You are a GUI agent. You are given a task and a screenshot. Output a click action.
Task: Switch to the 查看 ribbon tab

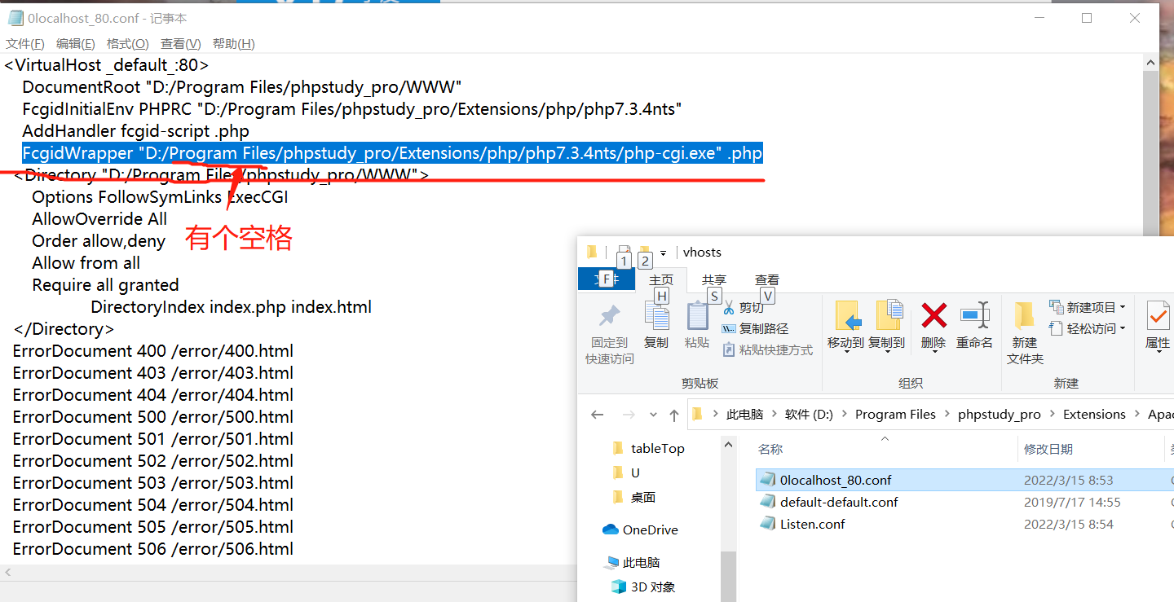[x=766, y=279]
